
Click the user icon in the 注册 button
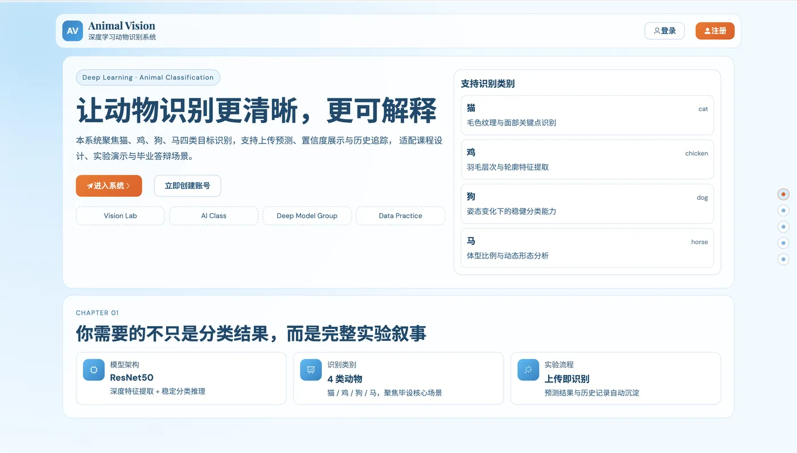706,31
